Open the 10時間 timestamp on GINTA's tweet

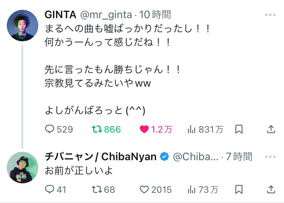coord(155,15)
